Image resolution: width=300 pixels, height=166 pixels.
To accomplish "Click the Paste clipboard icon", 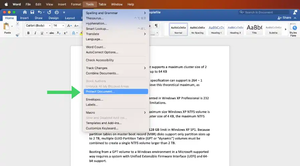I will coord(6,26).
